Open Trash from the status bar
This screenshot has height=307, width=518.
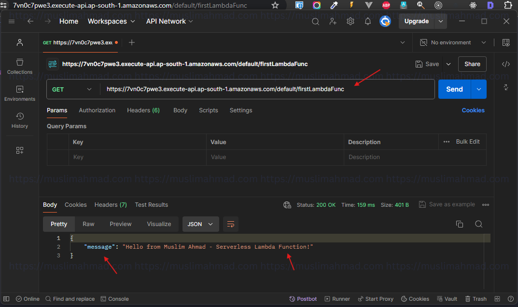pyautogui.click(x=476, y=299)
